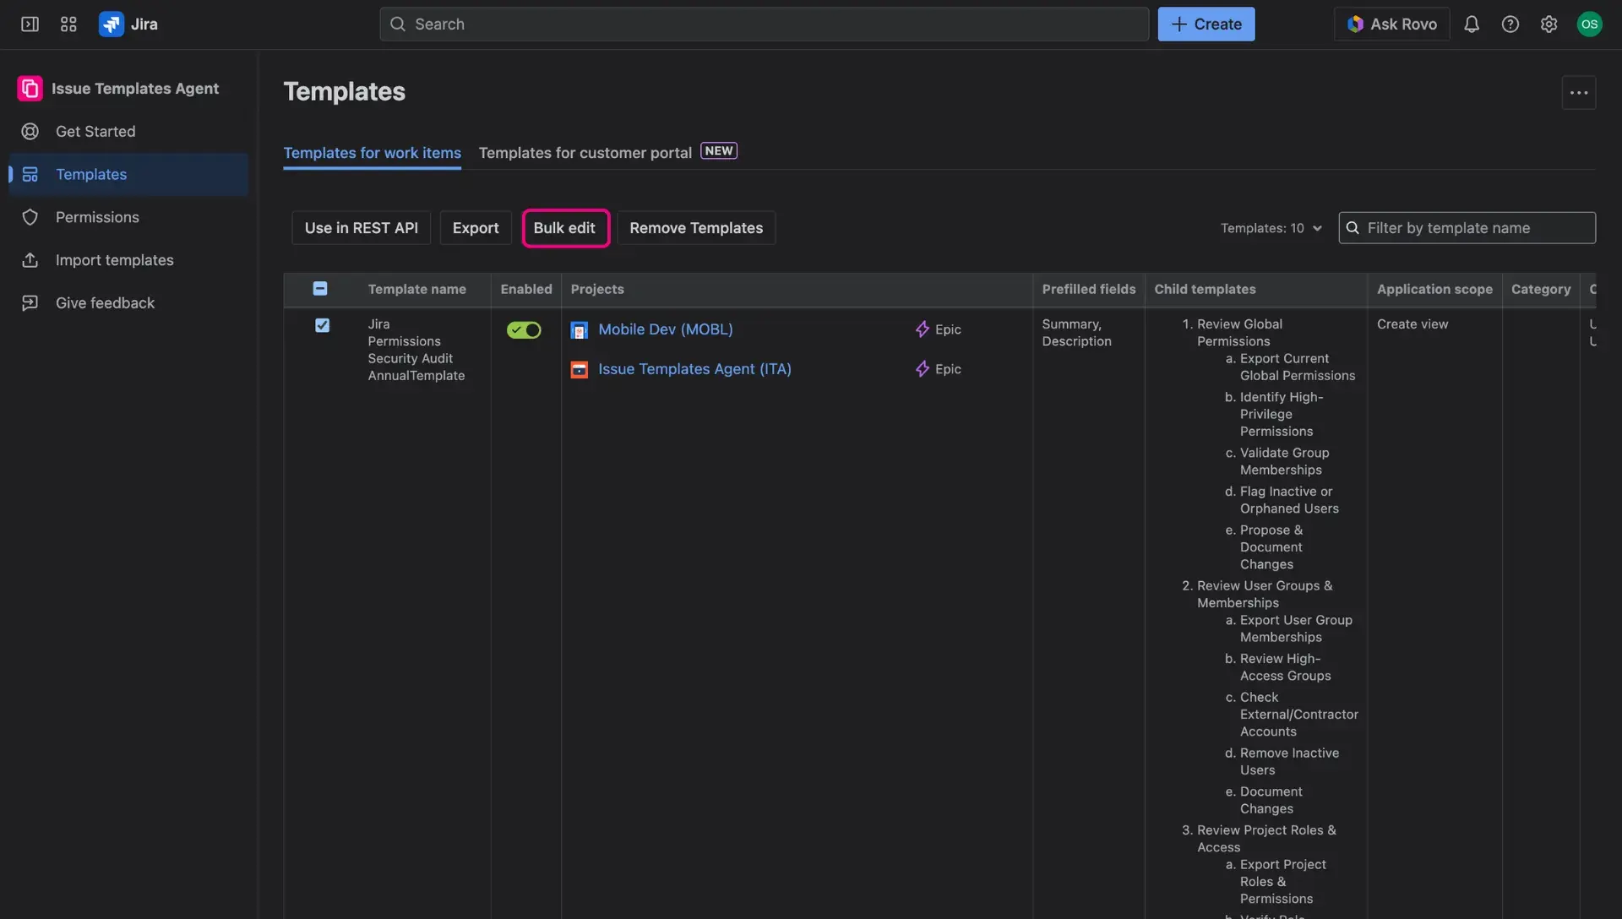Disable the template using the Enabled toggle
Viewport: 1622px width, 919px height.
pos(523,330)
